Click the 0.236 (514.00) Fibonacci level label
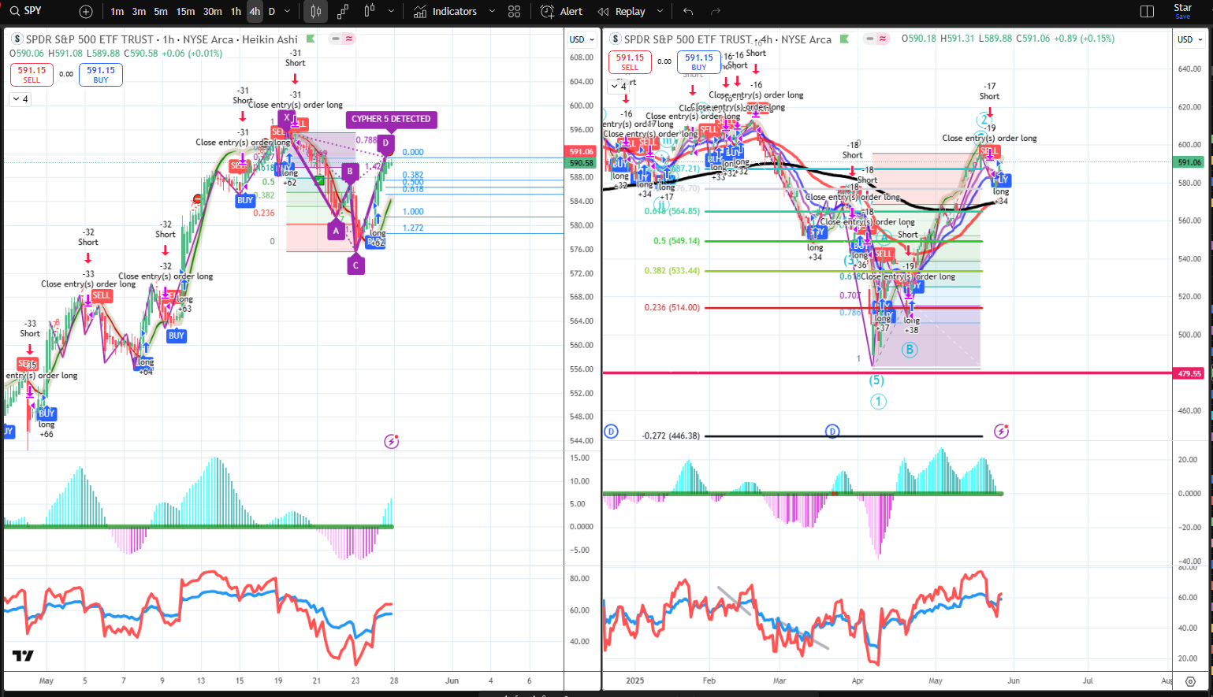Image resolution: width=1213 pixels, height=697 pixels. tap(672, 308)
